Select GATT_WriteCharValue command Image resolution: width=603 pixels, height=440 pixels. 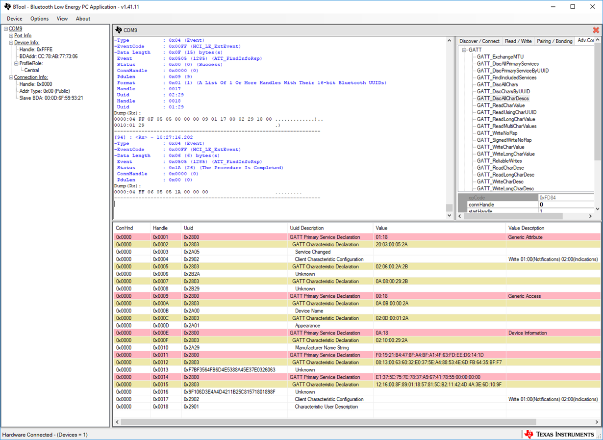point(501,147)
